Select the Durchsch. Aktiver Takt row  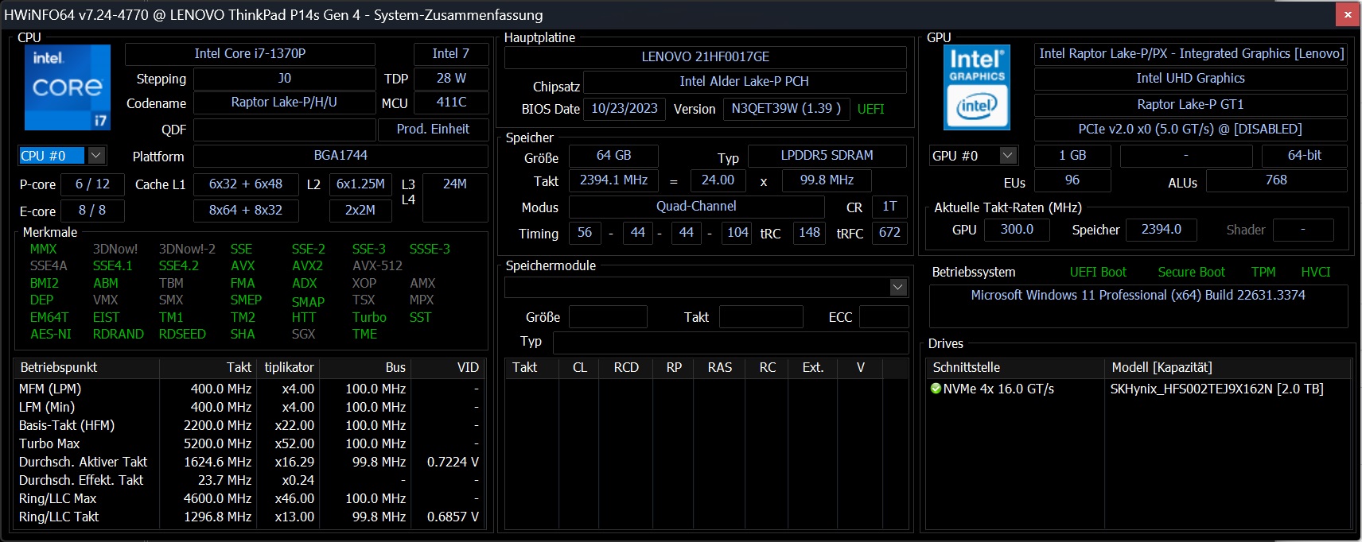[250, 462]
